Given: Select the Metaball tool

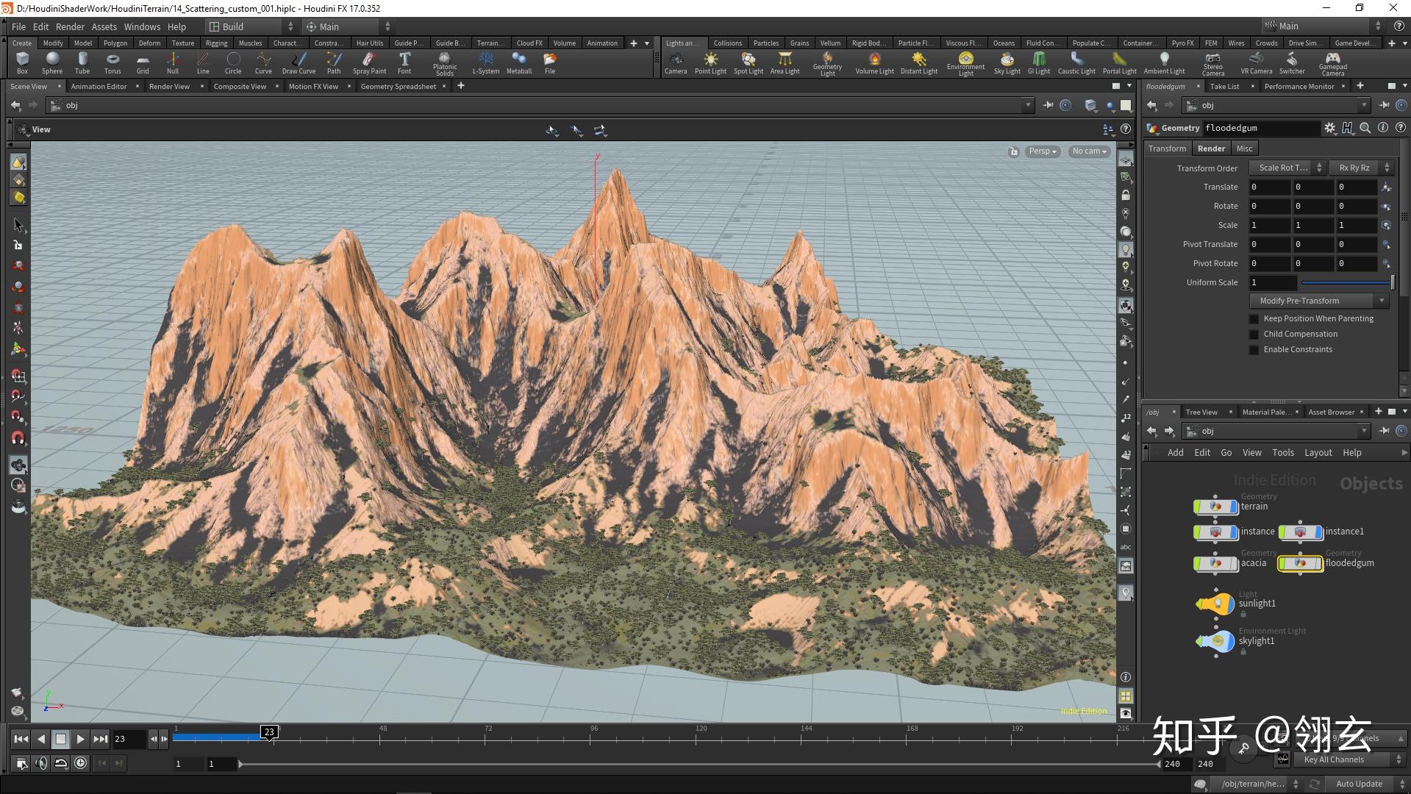Looking at the screenshot, I should [x=519, y=63].
